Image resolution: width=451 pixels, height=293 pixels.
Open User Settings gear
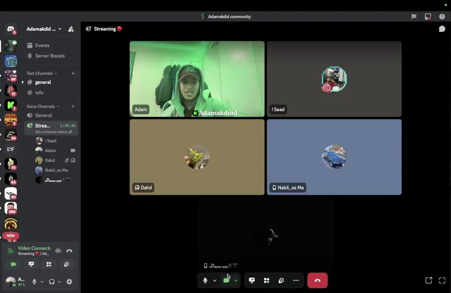coord(69,282)
